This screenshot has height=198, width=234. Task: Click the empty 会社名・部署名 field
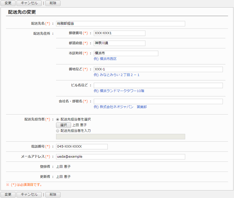pos(158,101)
